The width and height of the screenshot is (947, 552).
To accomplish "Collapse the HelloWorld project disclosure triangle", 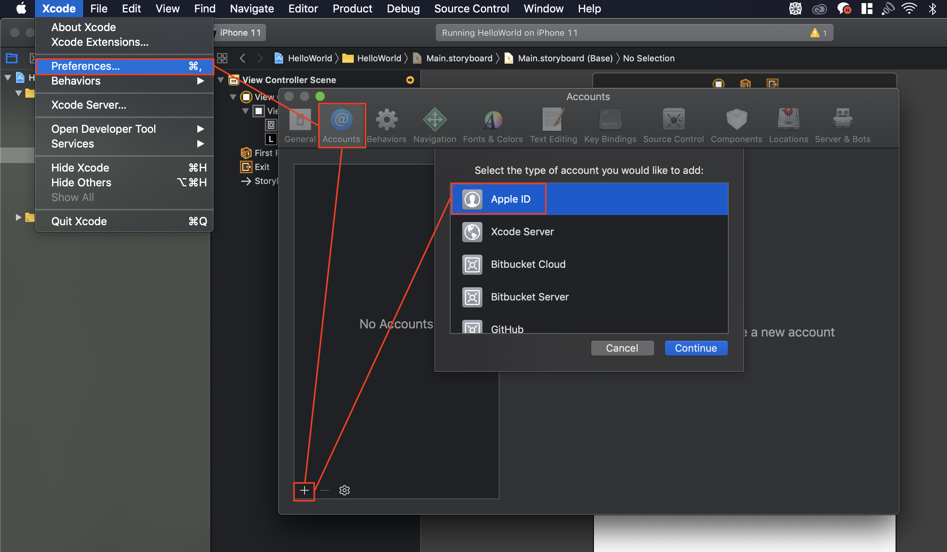I will pyautogui.click(x=7, y=78).
